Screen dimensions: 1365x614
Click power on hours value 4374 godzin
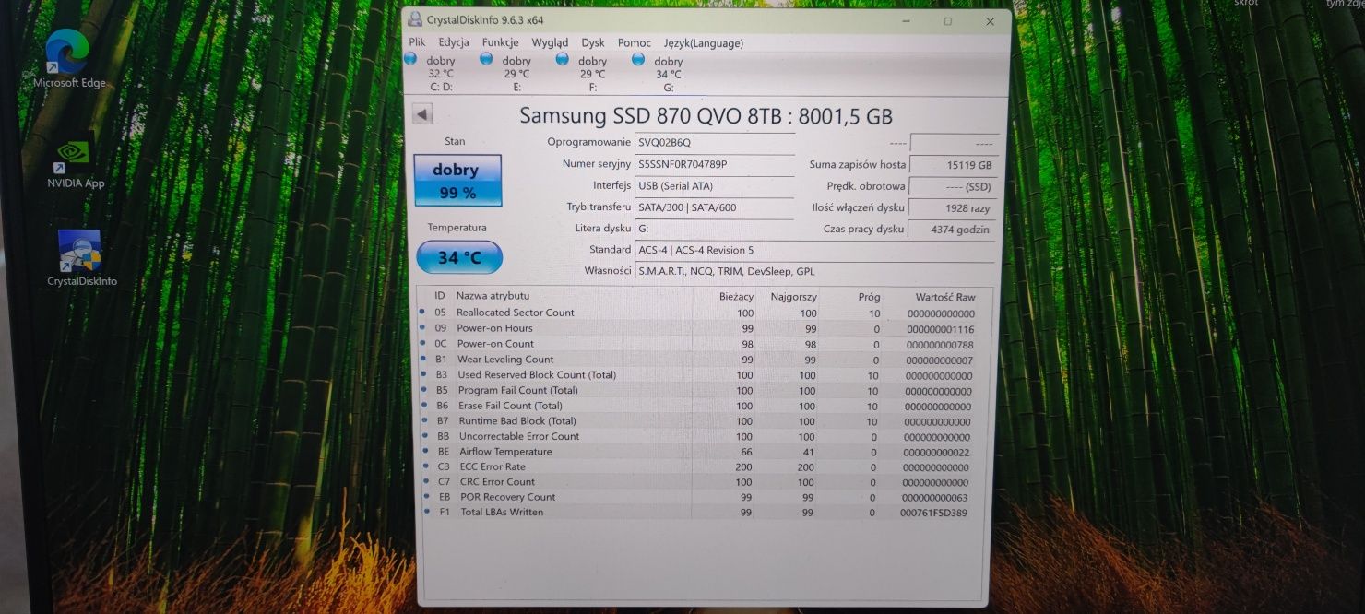click(952, 230)
